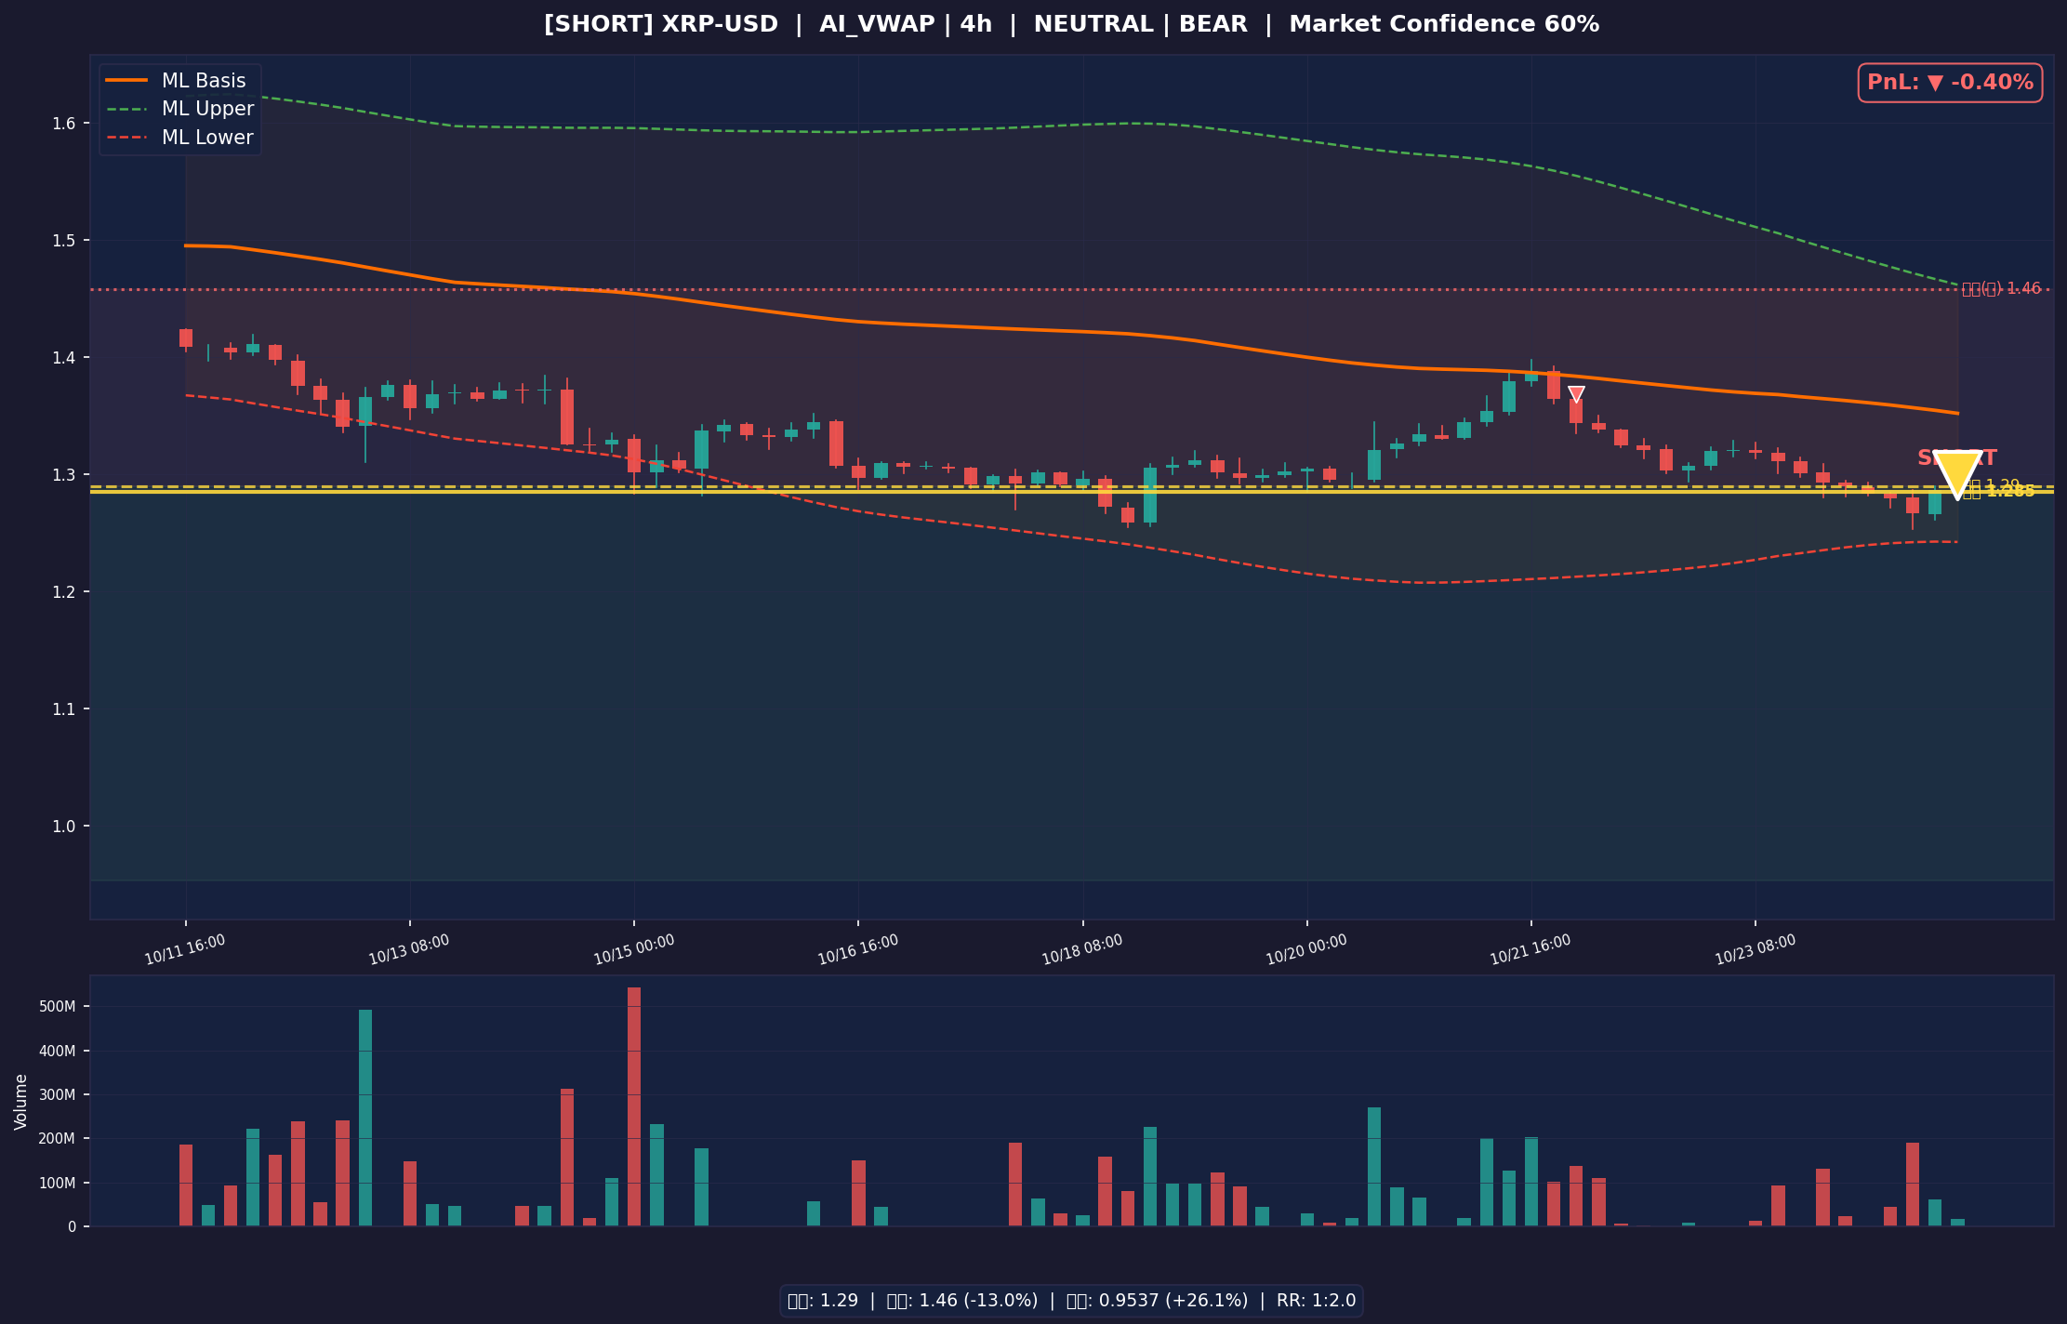Click '1.46 (-13.0%)' in the bottom info box
2067x1324 pixels.
[978, 1301]
